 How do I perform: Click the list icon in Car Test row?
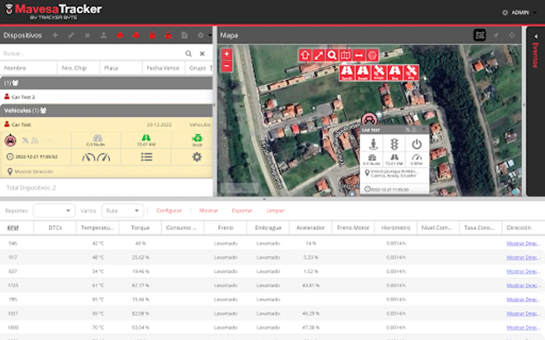(146, 157)
